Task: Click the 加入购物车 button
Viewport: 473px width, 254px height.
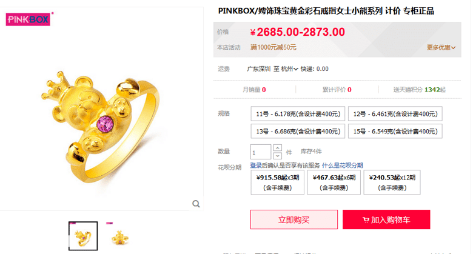Action: click(x=386, y=219)
